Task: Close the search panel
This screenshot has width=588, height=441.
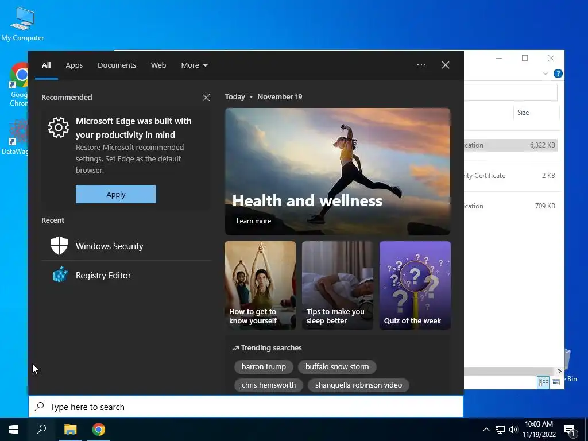Action: [446, 65]
